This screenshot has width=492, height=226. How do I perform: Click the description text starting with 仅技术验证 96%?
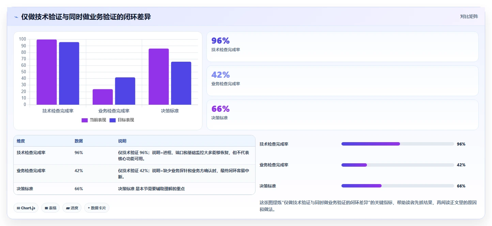(x=184, y=155)
